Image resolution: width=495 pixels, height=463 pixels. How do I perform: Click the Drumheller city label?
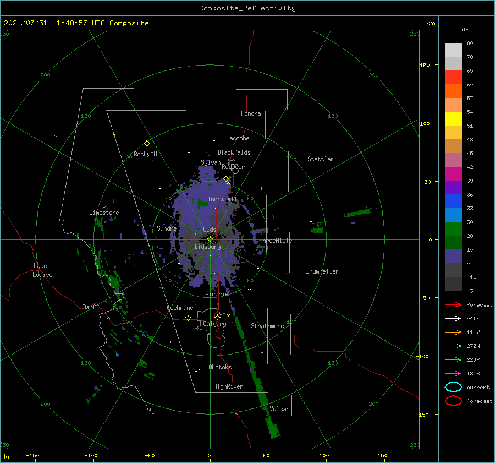[322, 271]
